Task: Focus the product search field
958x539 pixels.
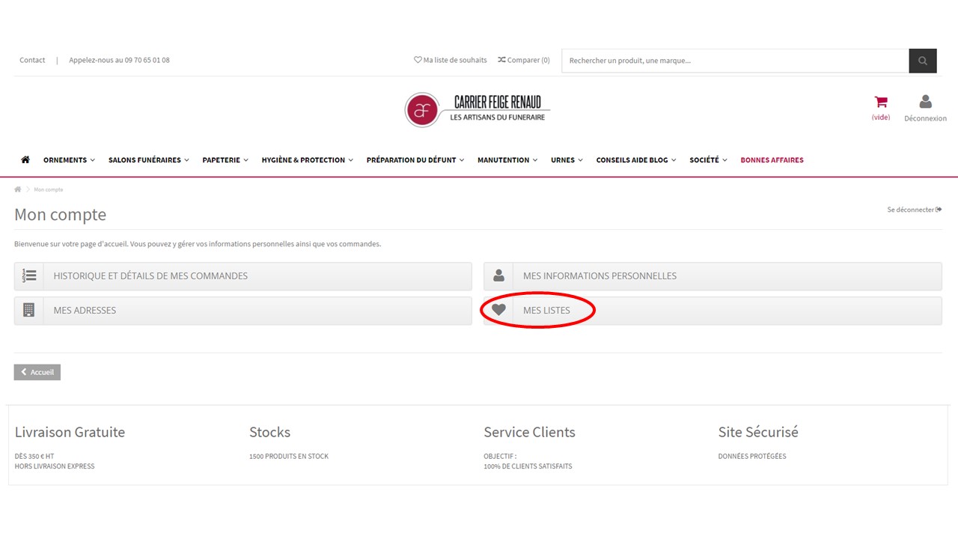Action: [735, 61]
